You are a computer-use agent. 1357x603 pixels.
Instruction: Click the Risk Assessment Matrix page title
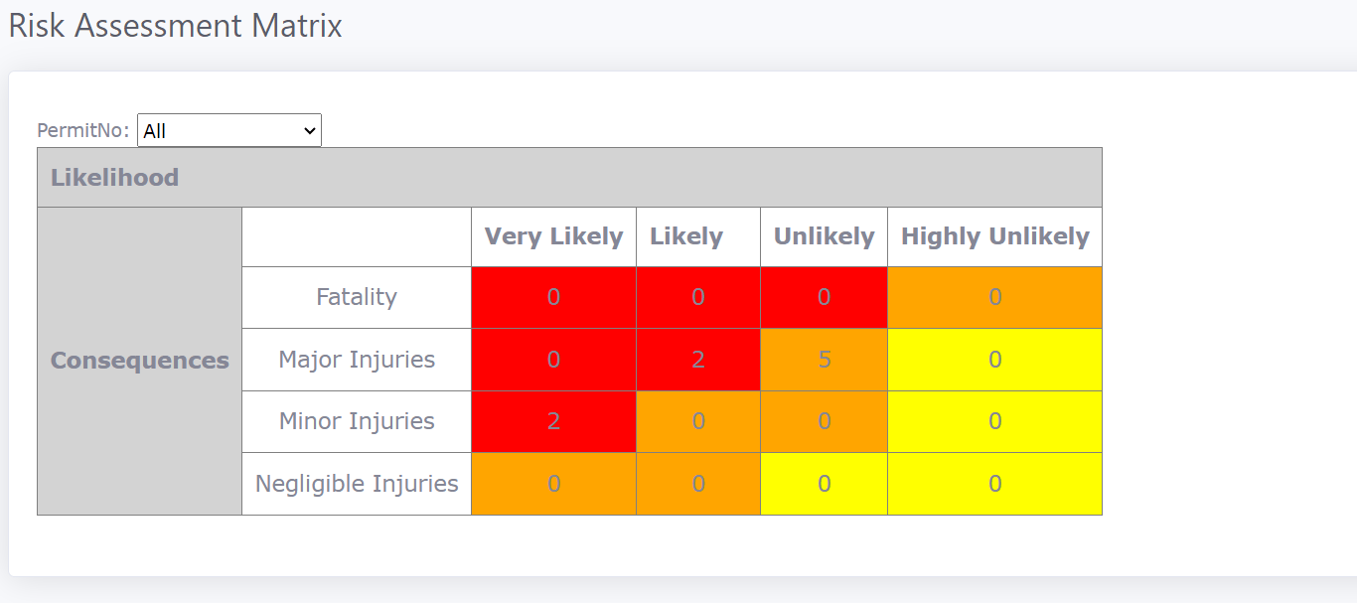175,26
